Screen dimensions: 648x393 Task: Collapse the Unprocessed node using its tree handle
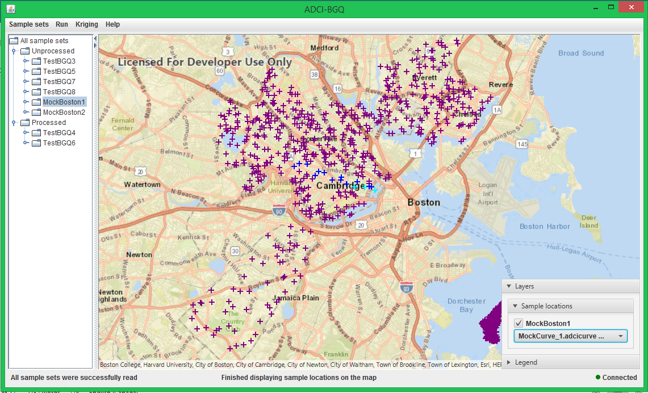click(14, 51)
